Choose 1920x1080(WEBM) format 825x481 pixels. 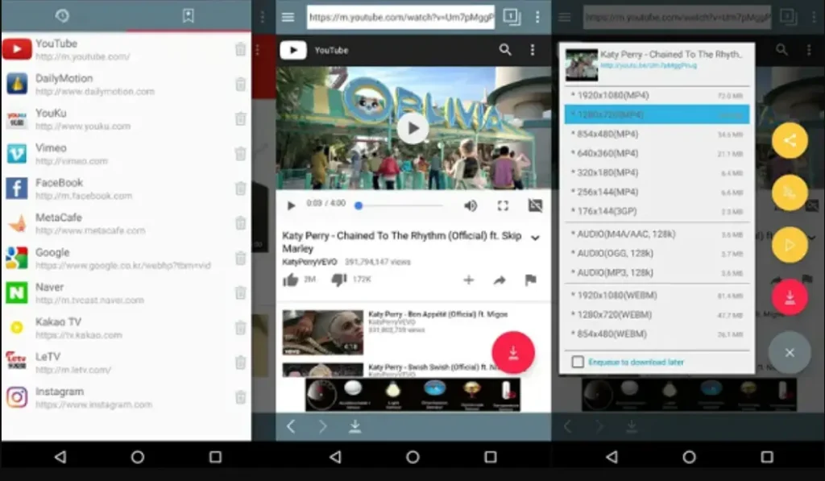click(657, 295)
